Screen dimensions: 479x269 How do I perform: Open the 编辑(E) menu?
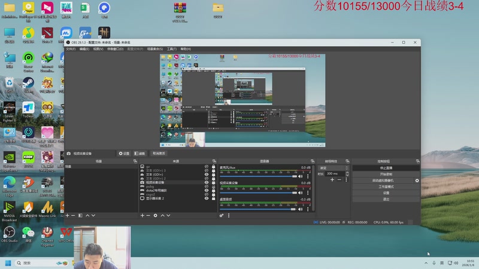[x=84, y=49]
